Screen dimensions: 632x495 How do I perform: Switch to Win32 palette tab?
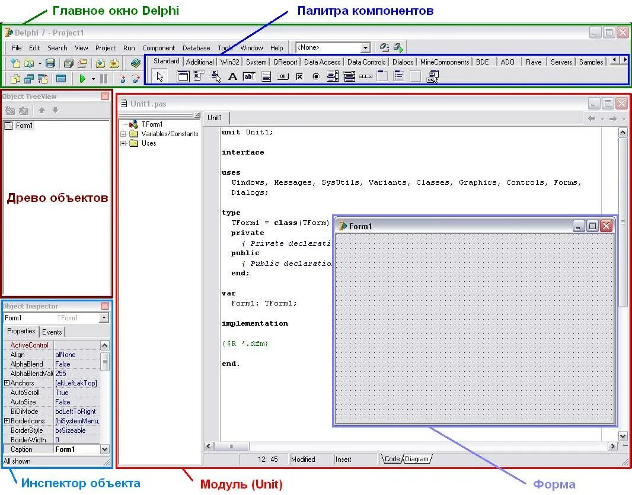[230, 62]
